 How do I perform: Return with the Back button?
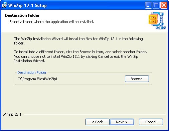pyautogui.click(x=98, y=122)
